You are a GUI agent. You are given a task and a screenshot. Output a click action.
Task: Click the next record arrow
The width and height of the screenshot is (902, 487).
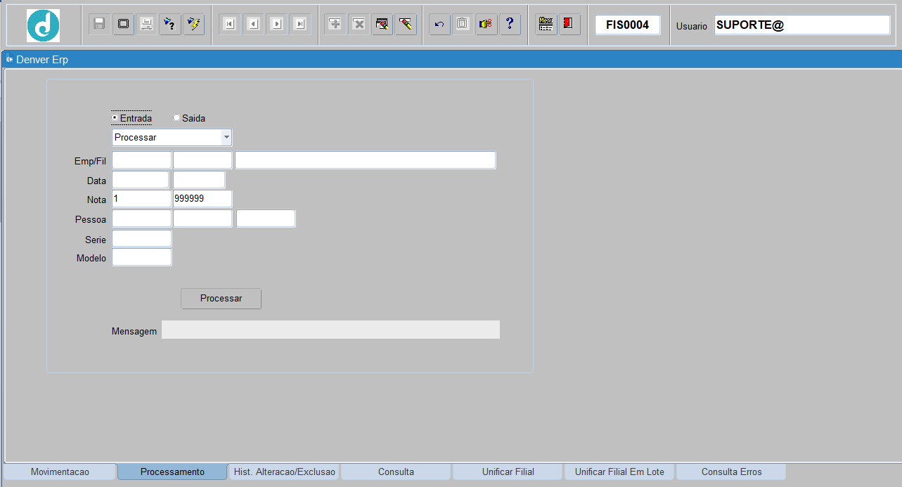pos(277,24)
